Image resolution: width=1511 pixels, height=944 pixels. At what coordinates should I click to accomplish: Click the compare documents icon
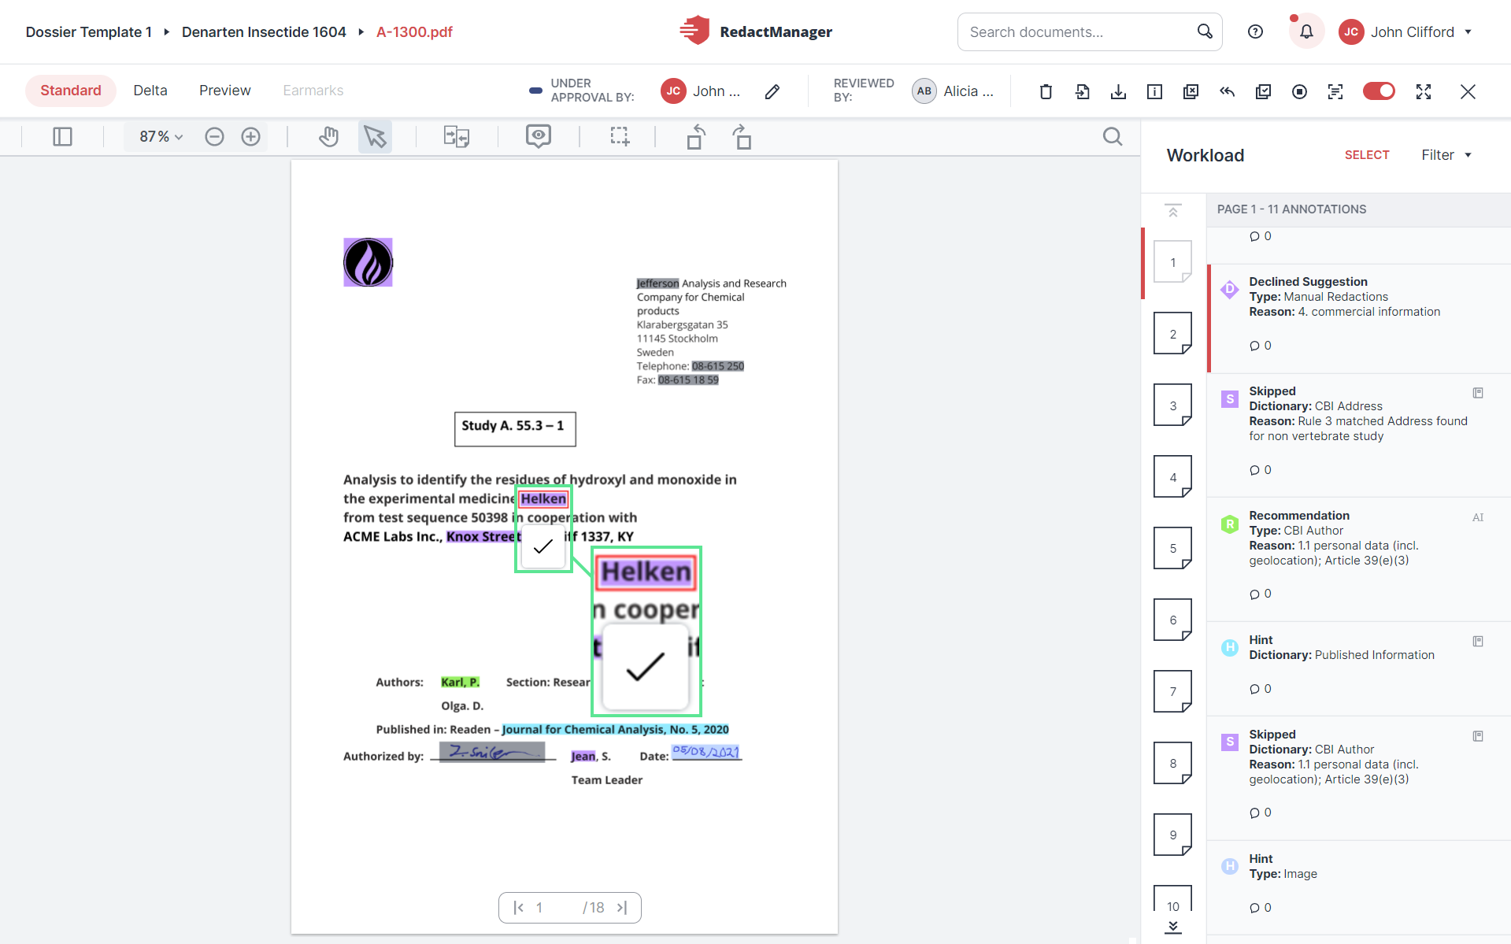[x=456, y=137]
